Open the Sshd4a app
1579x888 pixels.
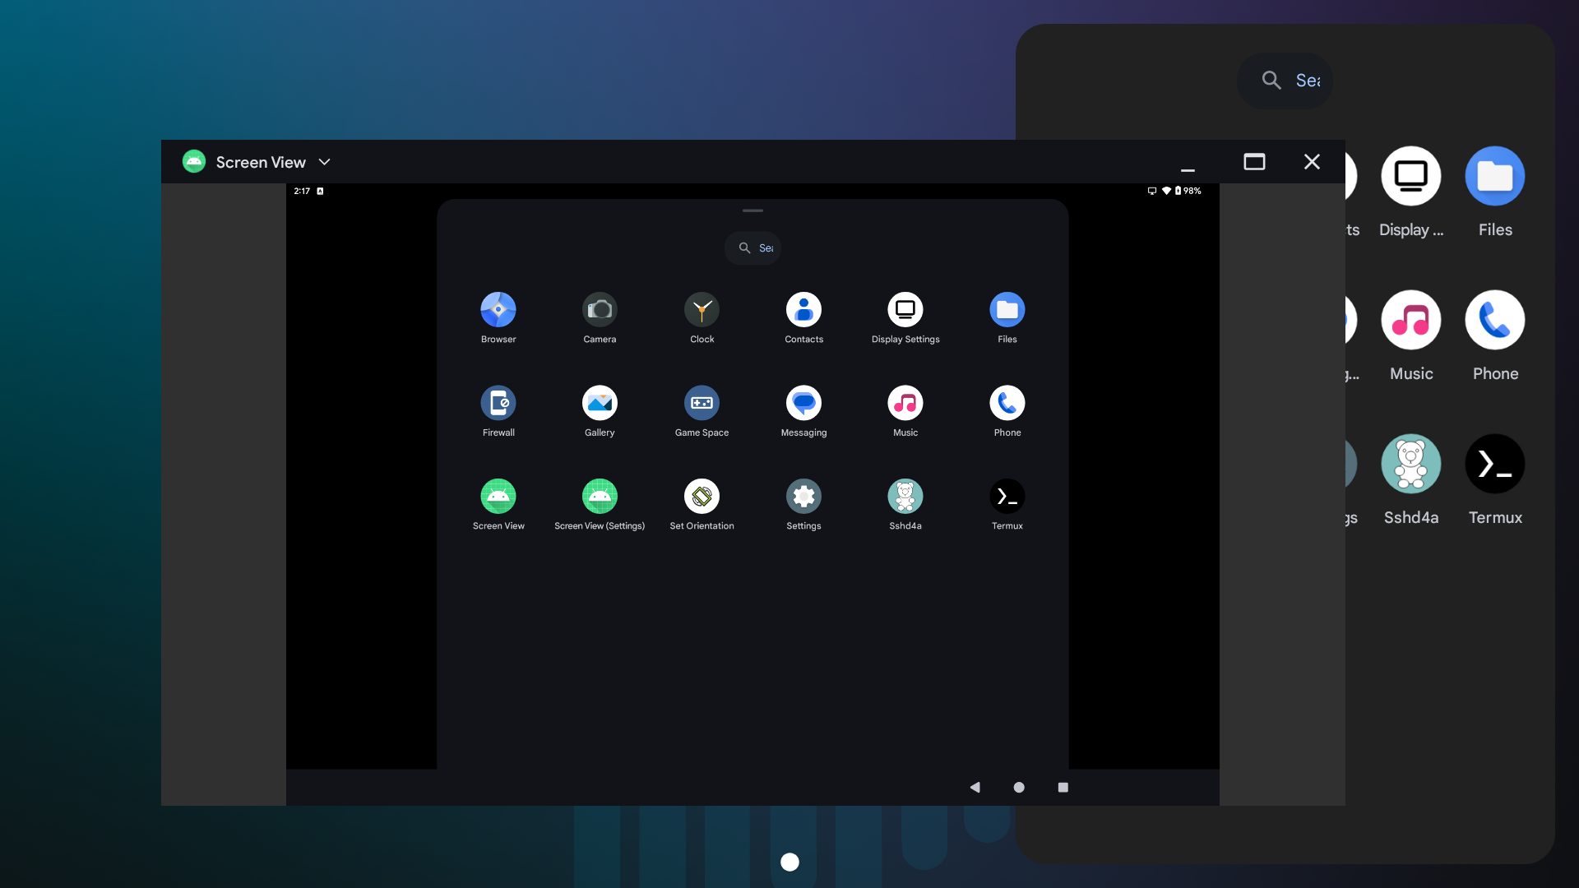pos(905,495)
